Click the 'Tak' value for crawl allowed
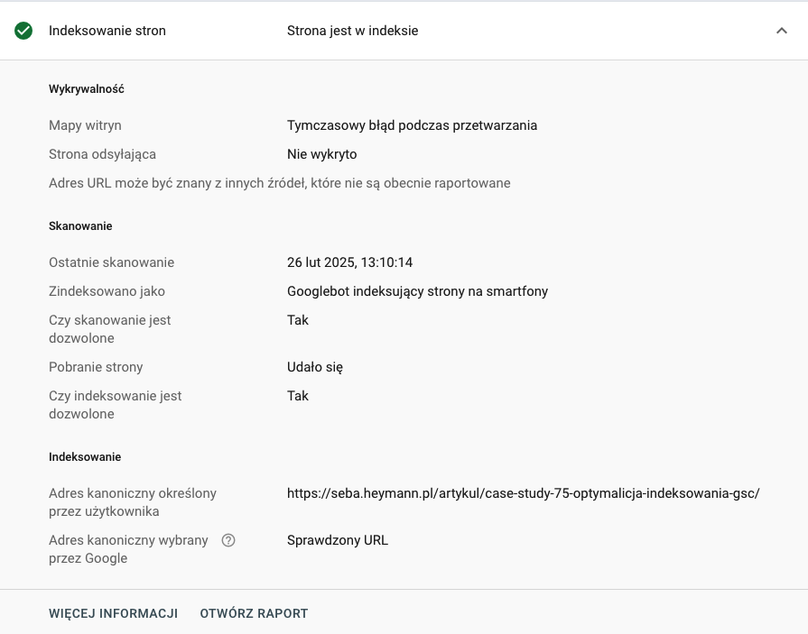808x634 pixels. (x=297, y=320)
